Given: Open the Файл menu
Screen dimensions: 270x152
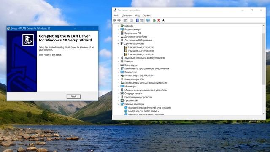Looking at the screenshot, I should coord(116,16).
